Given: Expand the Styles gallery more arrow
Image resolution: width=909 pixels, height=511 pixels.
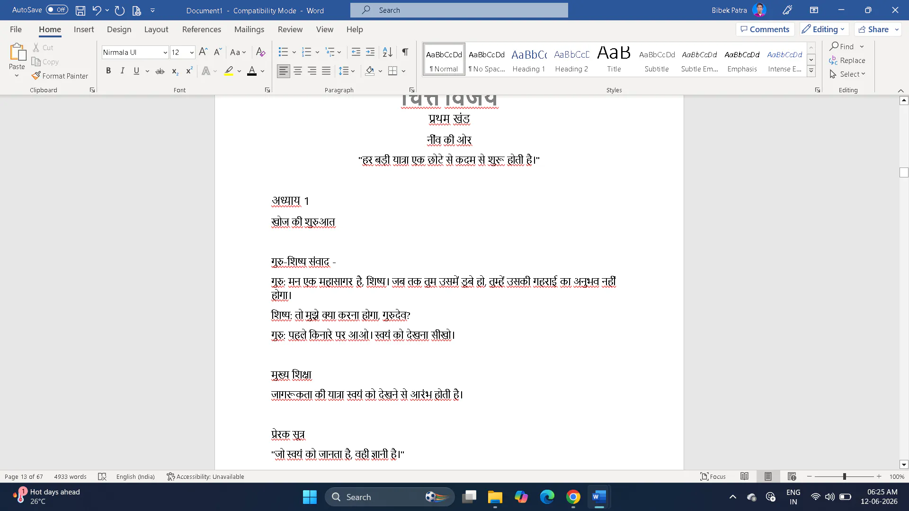Looking at the screenshot, I should tap(811, 71).
